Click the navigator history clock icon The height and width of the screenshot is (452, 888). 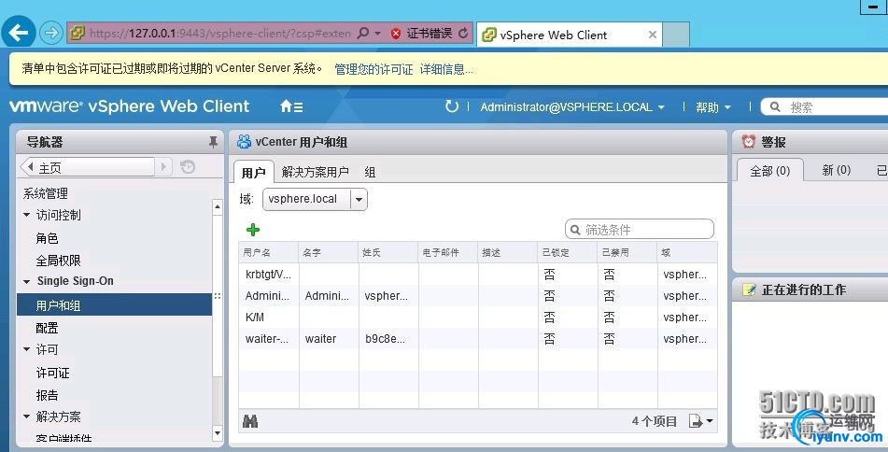(188, 166)
